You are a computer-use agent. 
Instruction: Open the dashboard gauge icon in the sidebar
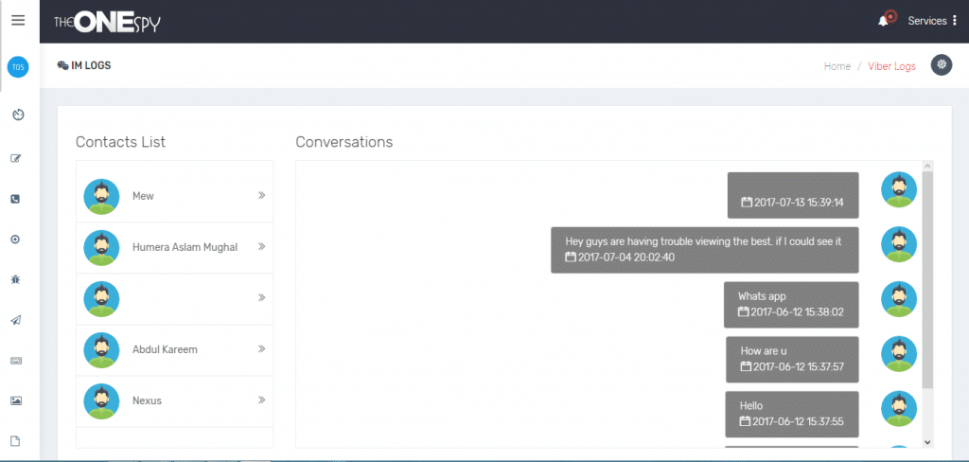coord(17,115)
